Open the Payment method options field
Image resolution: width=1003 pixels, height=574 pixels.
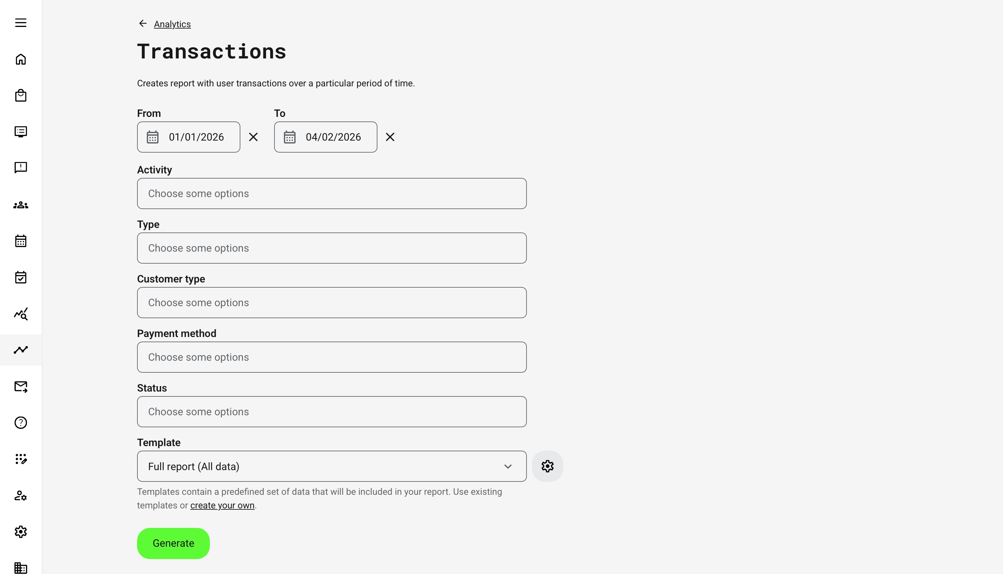[332, 357]
